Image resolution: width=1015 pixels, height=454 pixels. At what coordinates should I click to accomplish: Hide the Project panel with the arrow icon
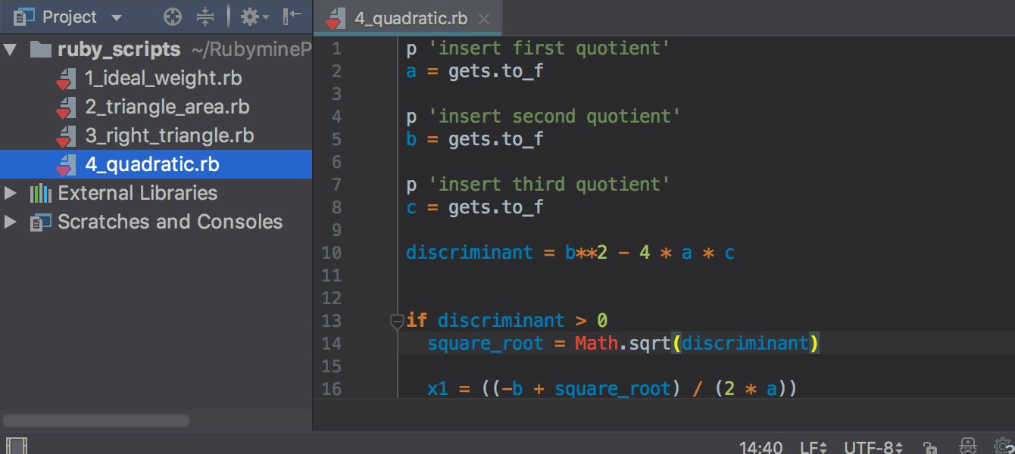(x=292, y=16)
